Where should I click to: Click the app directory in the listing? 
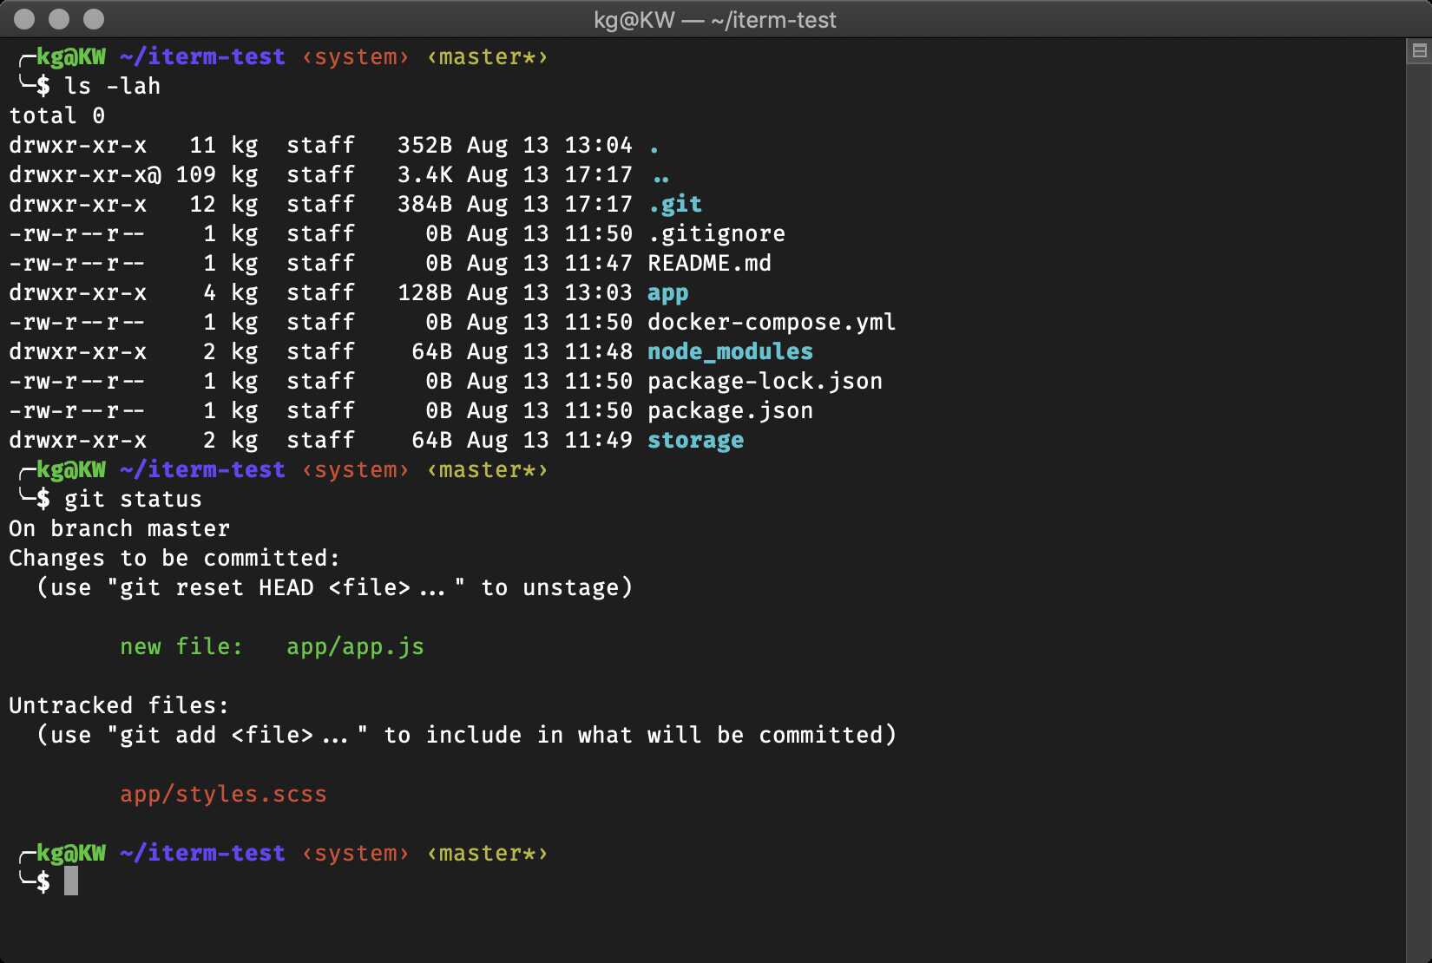667,293
